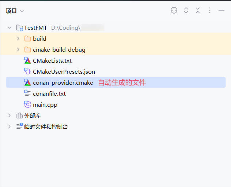Viewport: 231px width, 187px height.
Task: Collapse the TestFMT project root
Action: click(x=10, y=27)
